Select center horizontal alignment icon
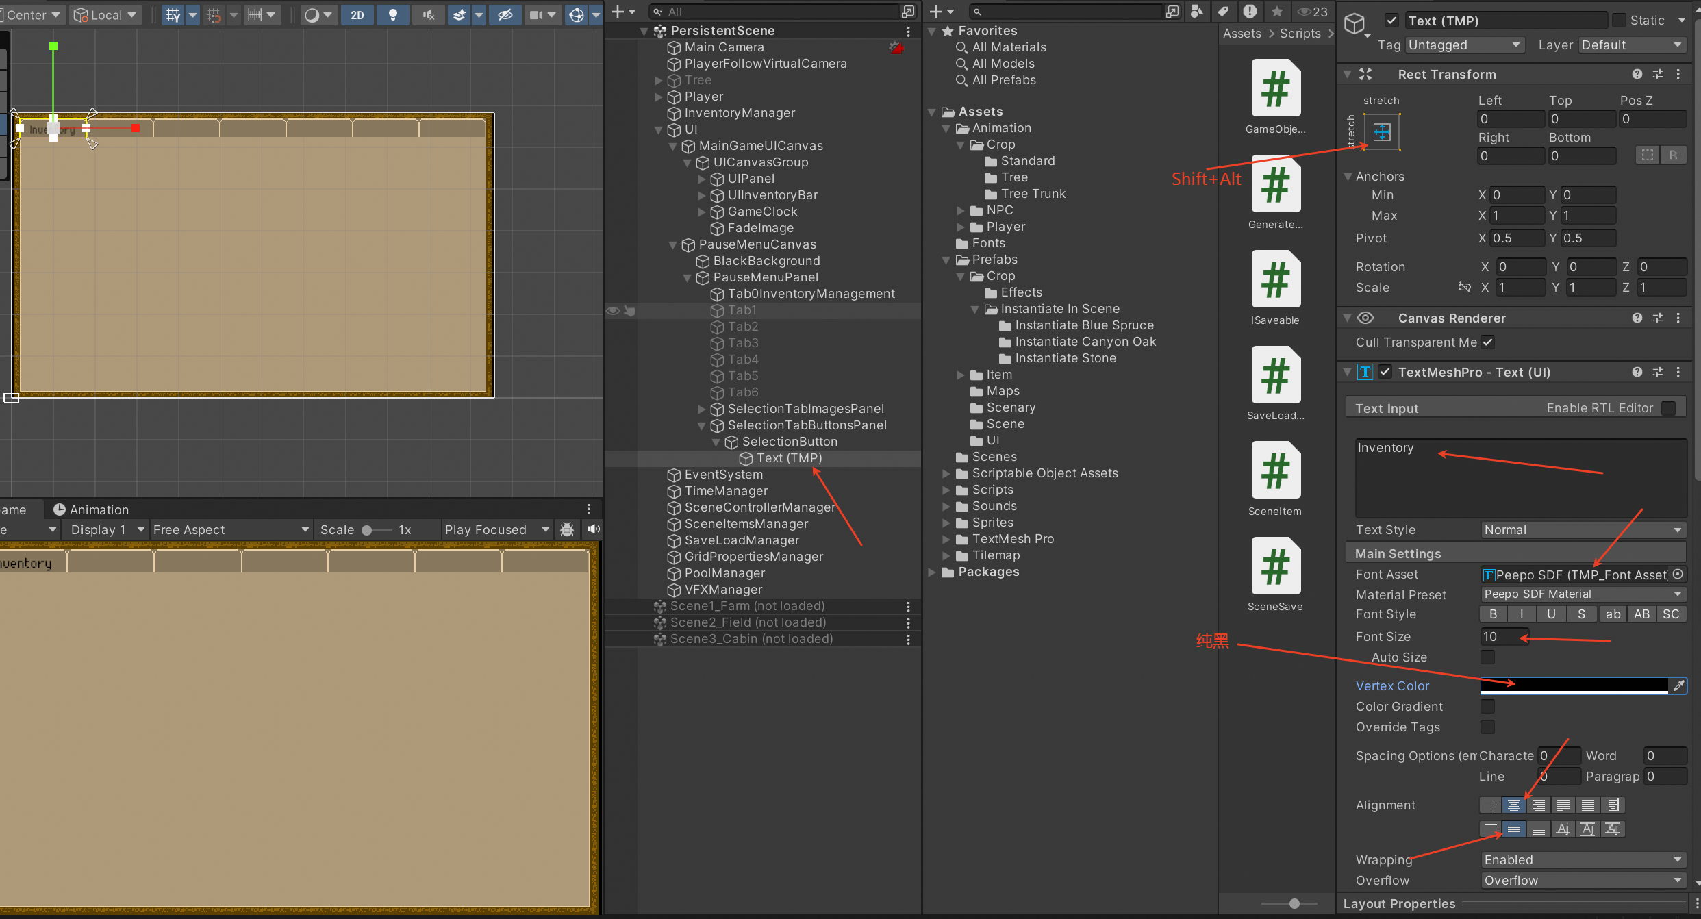The height and width of the screenshot is (919, 1701). coord(1513,805)
